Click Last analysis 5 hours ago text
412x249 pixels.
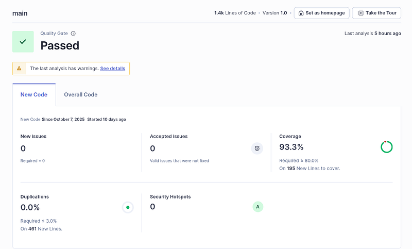pos(372,34)
